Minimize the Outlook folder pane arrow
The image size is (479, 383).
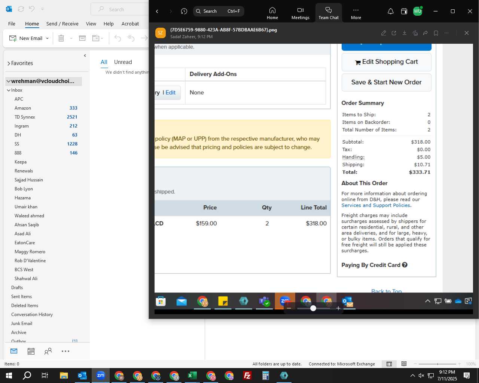tap(85, 55)
